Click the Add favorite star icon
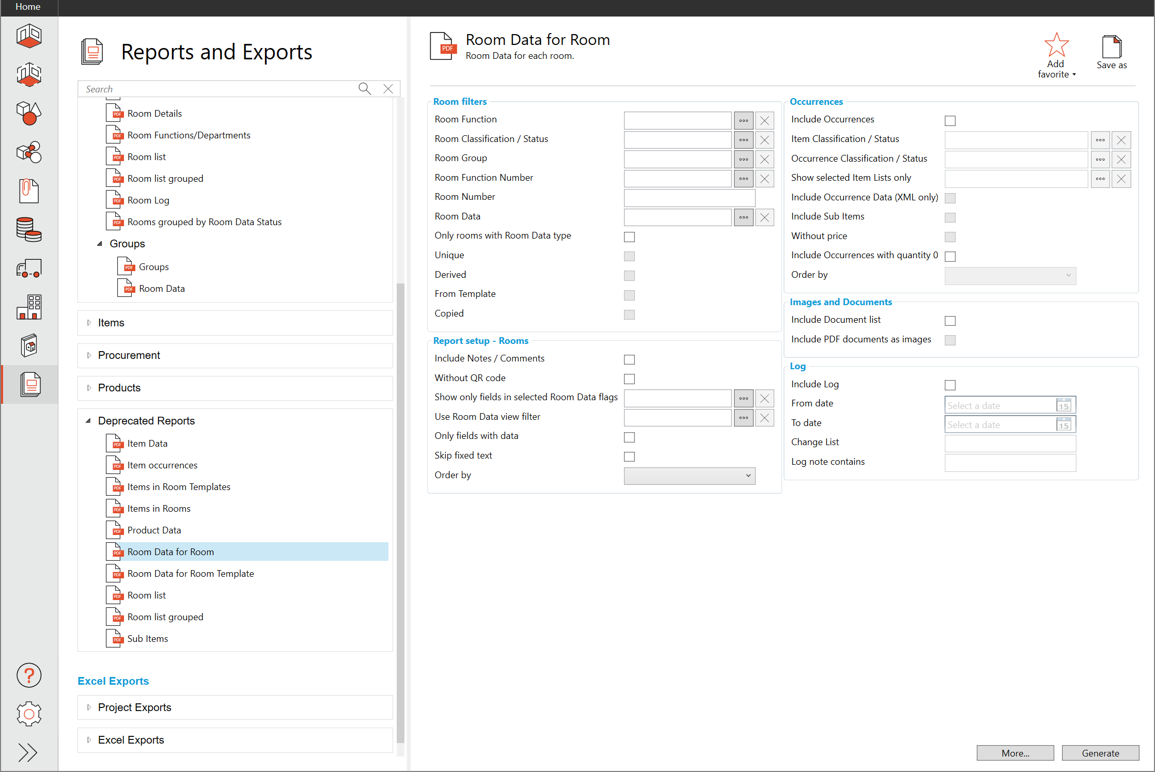The image size is (1155, 772). click(1056, 45)
